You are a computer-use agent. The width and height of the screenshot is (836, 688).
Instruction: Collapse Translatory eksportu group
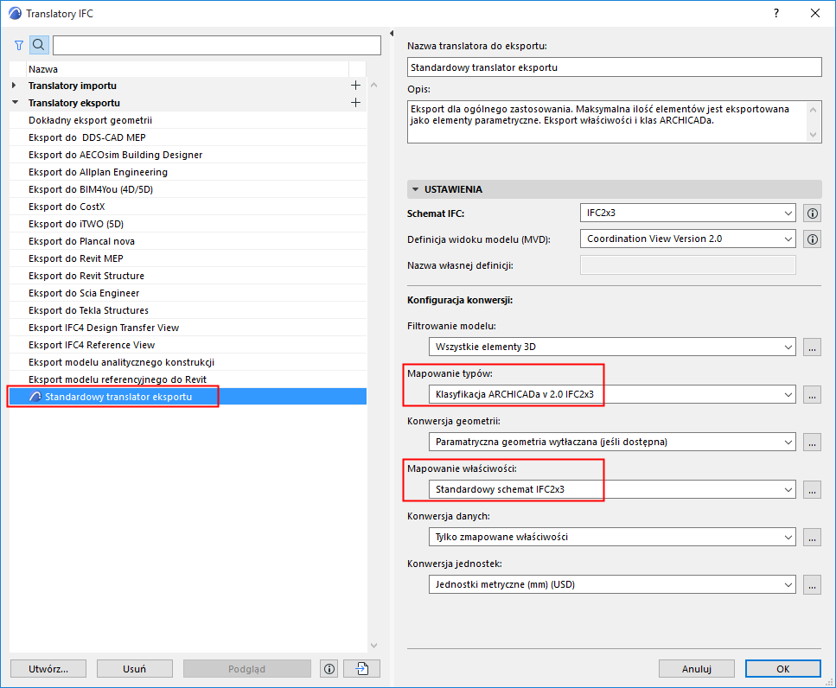click(x=15, y=102)
